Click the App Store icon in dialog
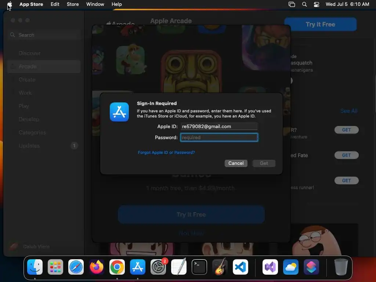 (x=119, y=112)
